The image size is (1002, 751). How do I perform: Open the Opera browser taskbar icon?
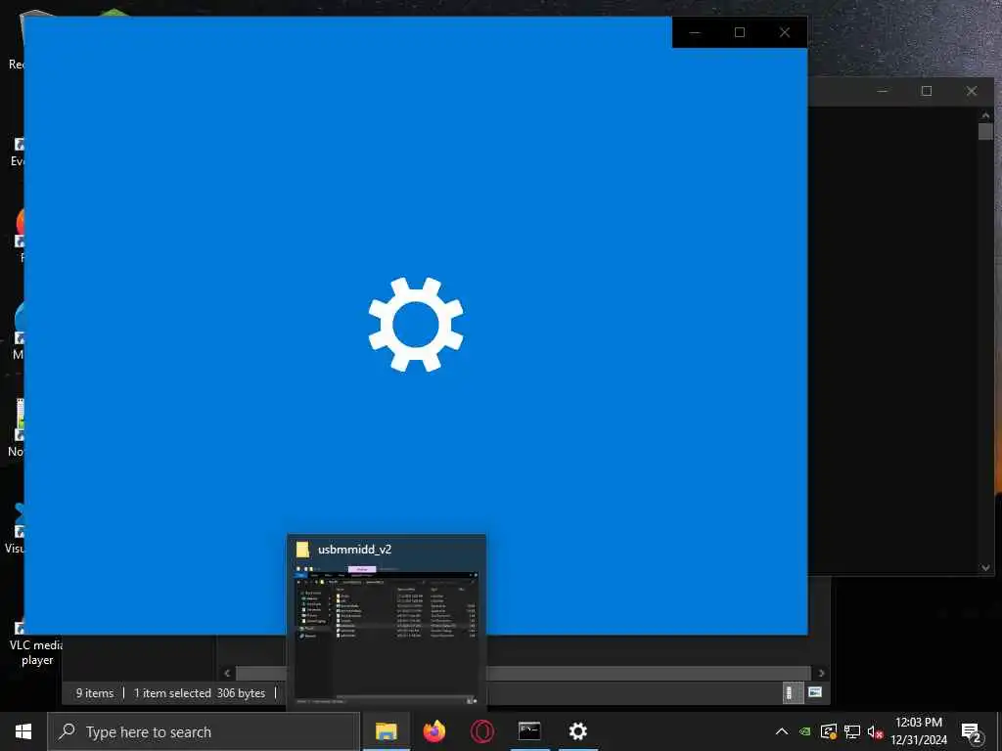click(x=482, y=731)
